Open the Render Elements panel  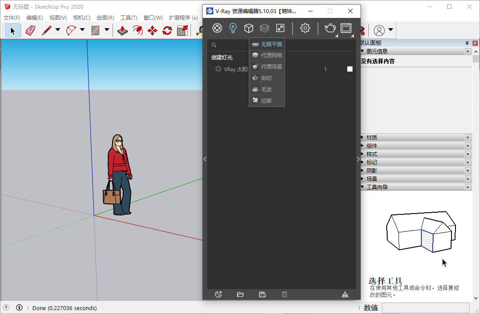click(280, 28)
